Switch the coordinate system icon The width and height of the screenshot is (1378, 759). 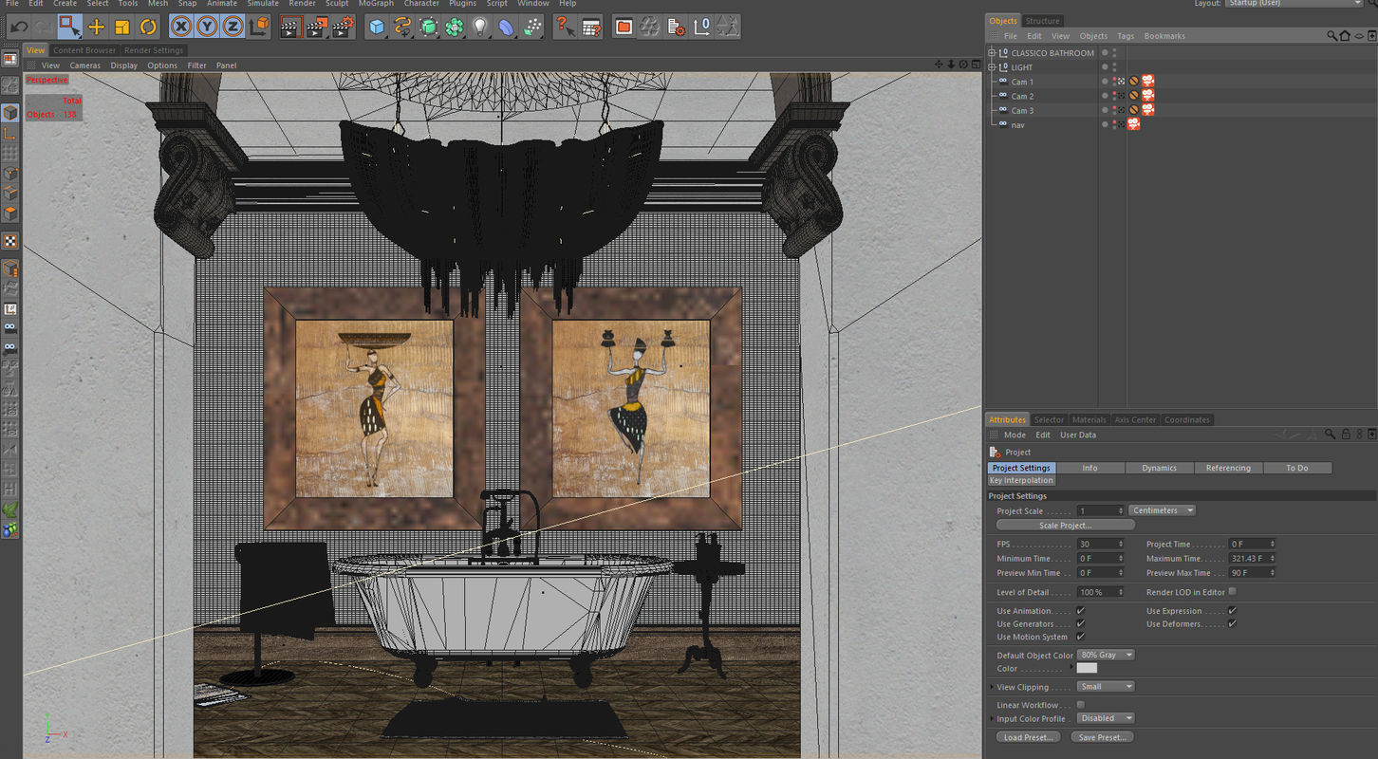click(258, 27)
